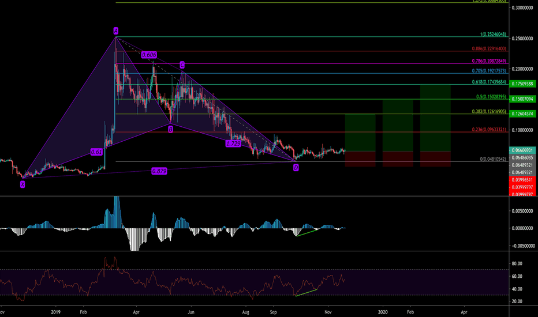This screenshot has height=317, width=538.
Task: Click green price tag 0.12604374
Action: (522, 114)
